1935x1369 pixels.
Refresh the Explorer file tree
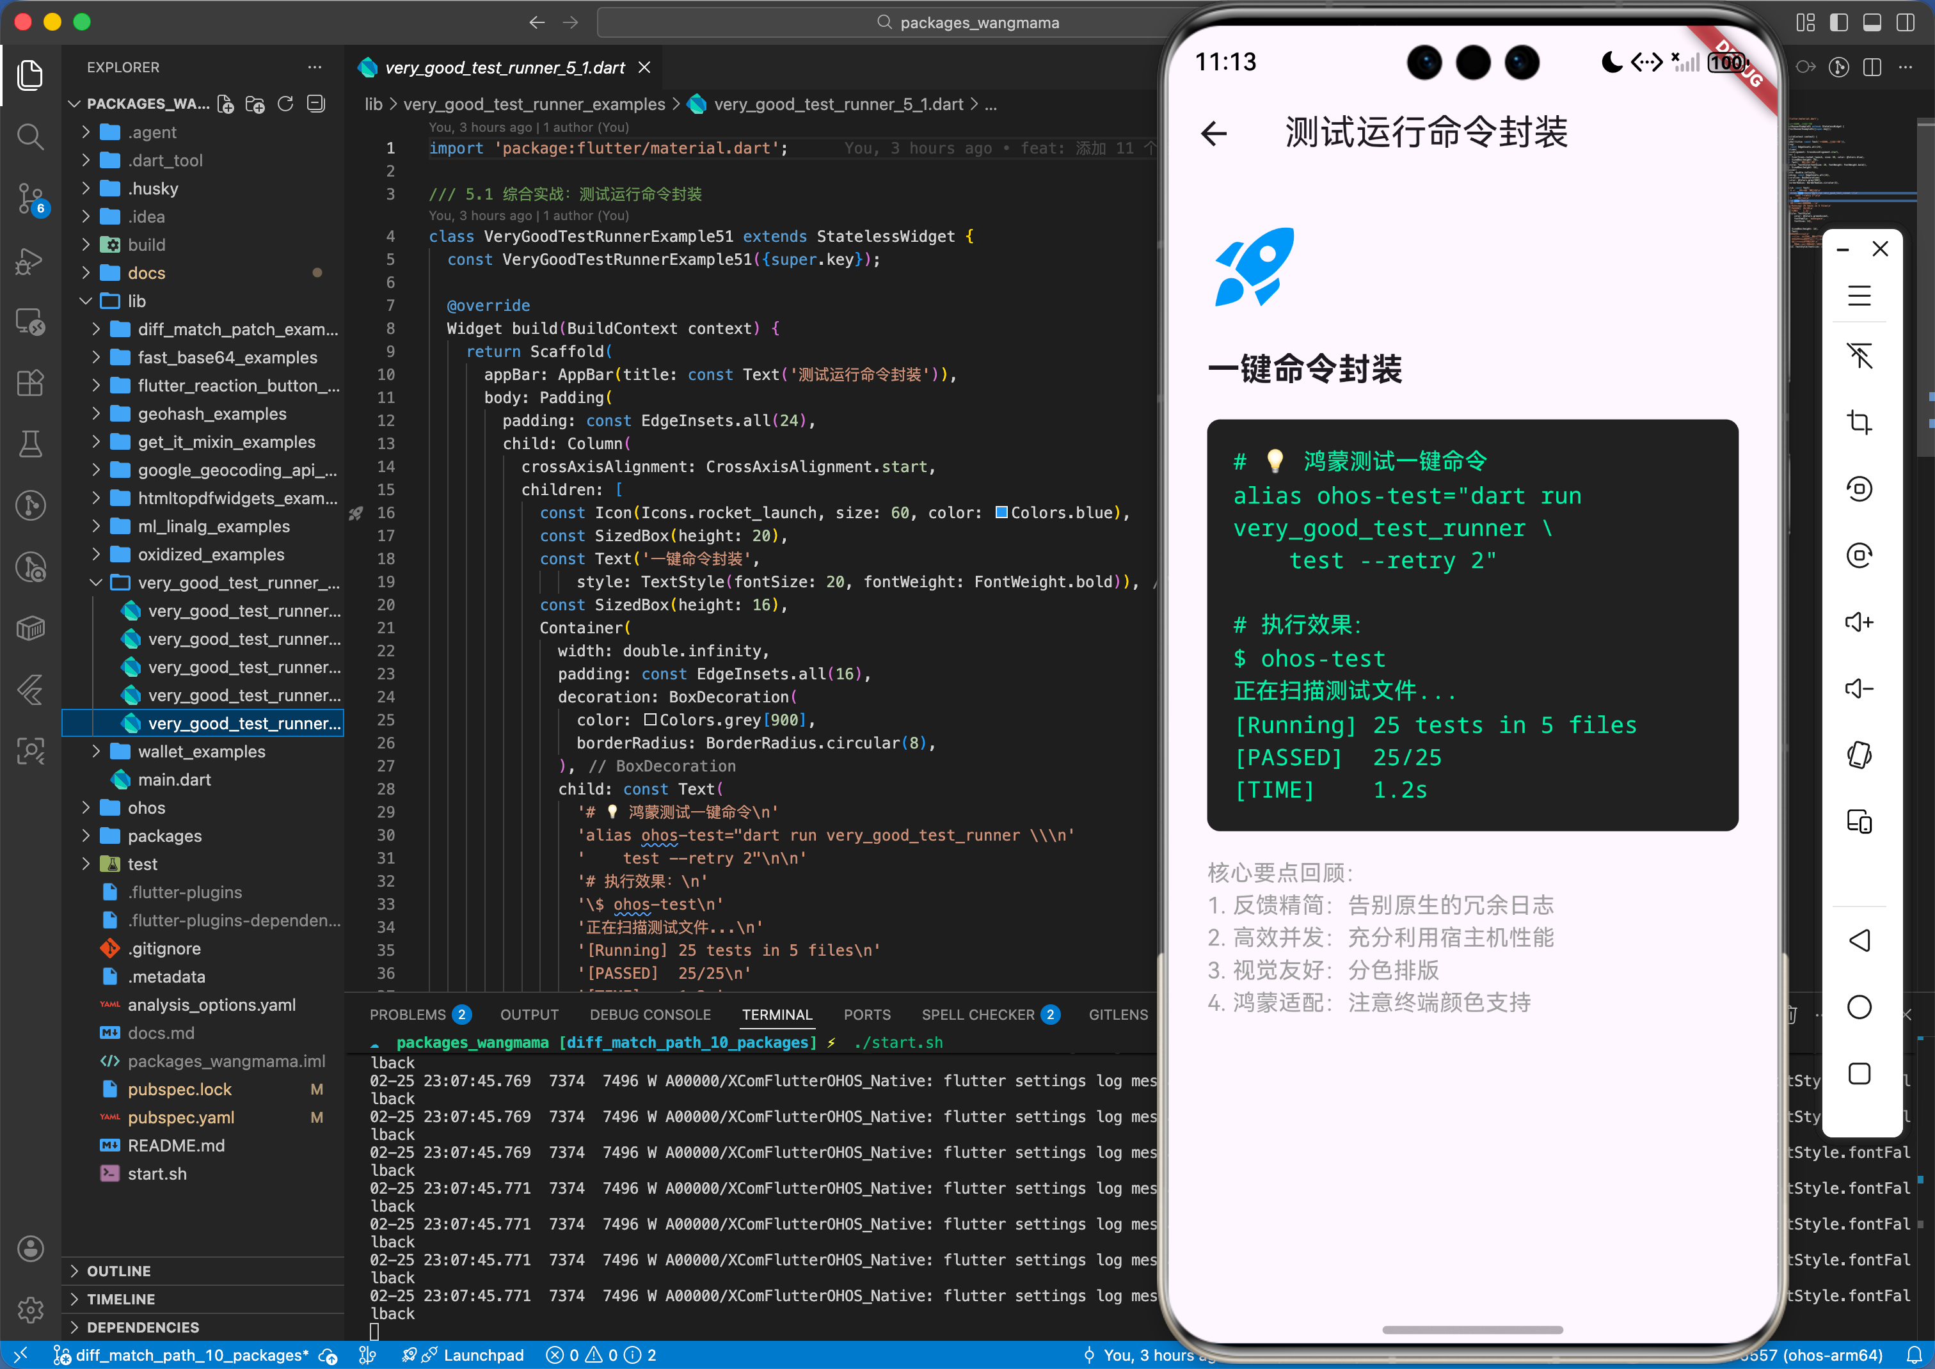coord(286,104)
